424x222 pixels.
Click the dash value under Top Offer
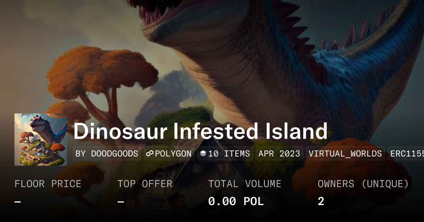(121, 202)
